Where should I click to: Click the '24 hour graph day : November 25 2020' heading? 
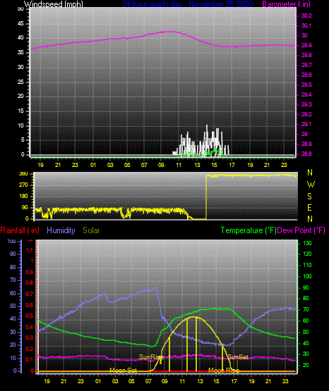(187, 4)
